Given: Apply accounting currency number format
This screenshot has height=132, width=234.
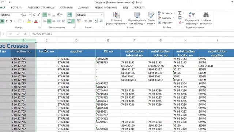Looking at the screenshot, I should pos(79,21).
